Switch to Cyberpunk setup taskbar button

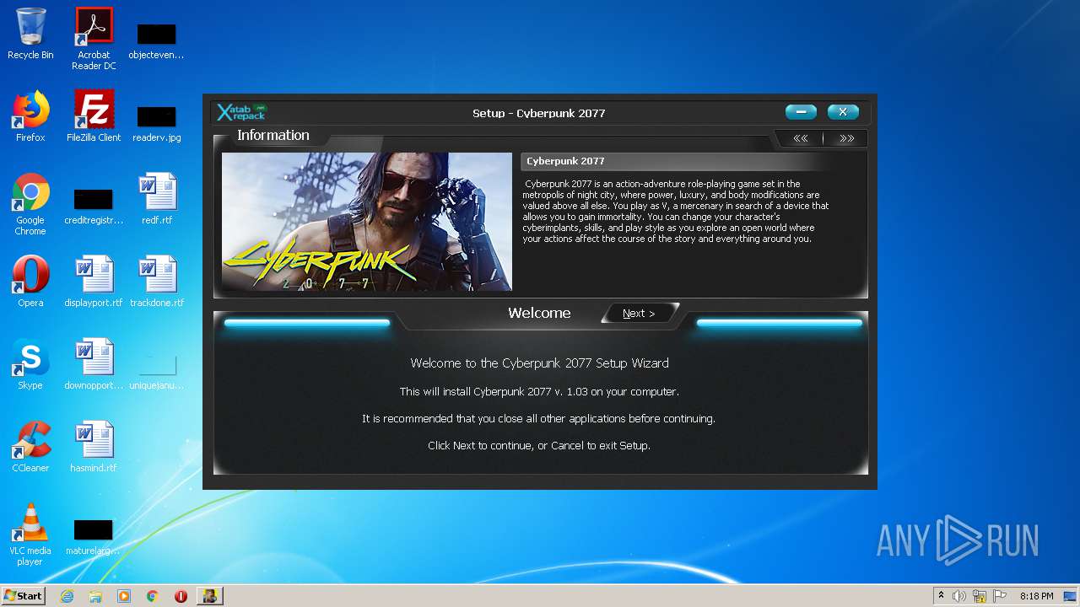[x=209, y=596]
